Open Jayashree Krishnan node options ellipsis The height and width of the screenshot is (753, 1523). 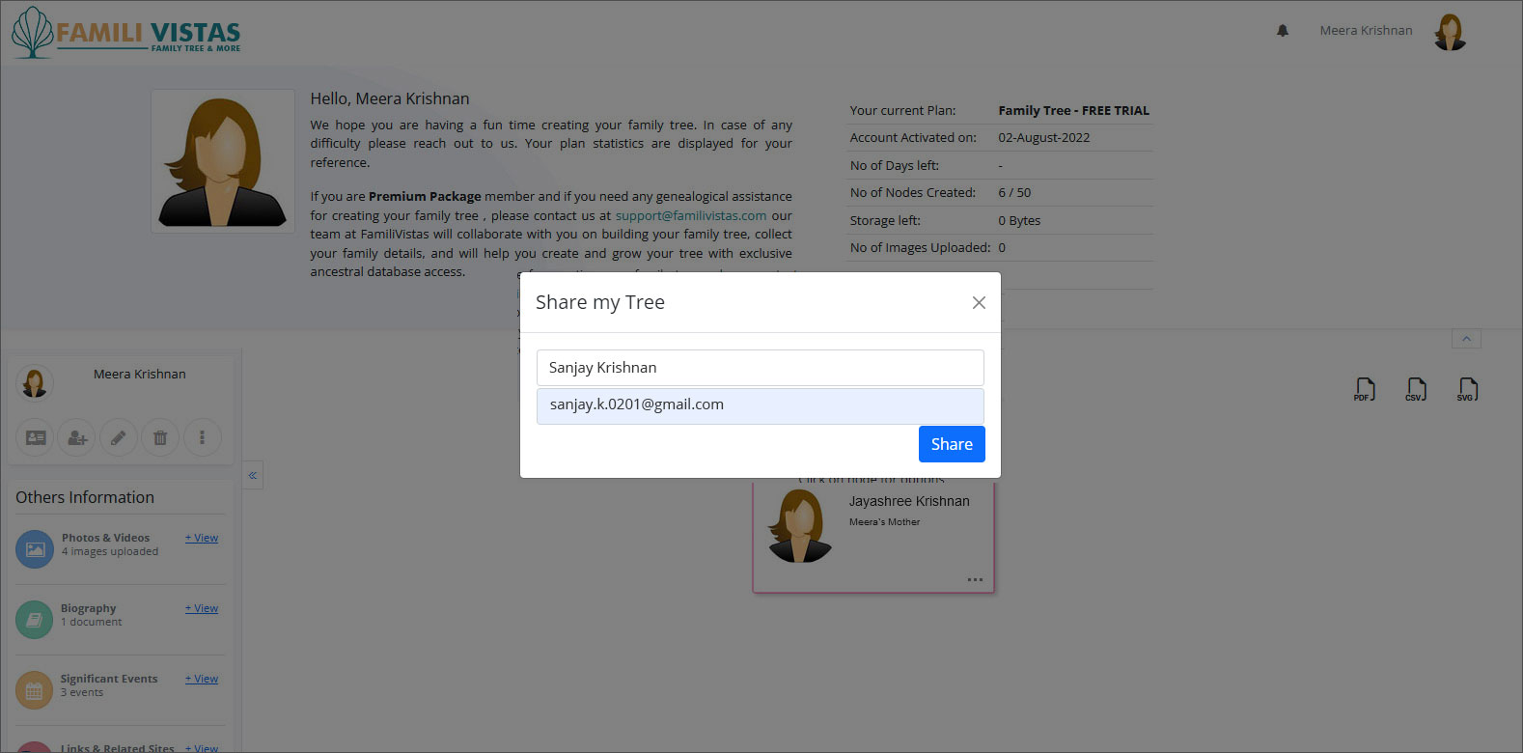pos(975,580)
